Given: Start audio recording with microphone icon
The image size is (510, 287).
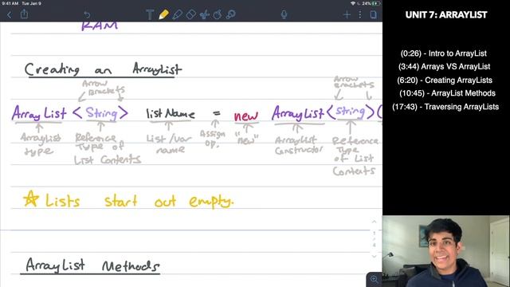Looking at the screenshot, I should pyautogui.click(x=284, y=14).
